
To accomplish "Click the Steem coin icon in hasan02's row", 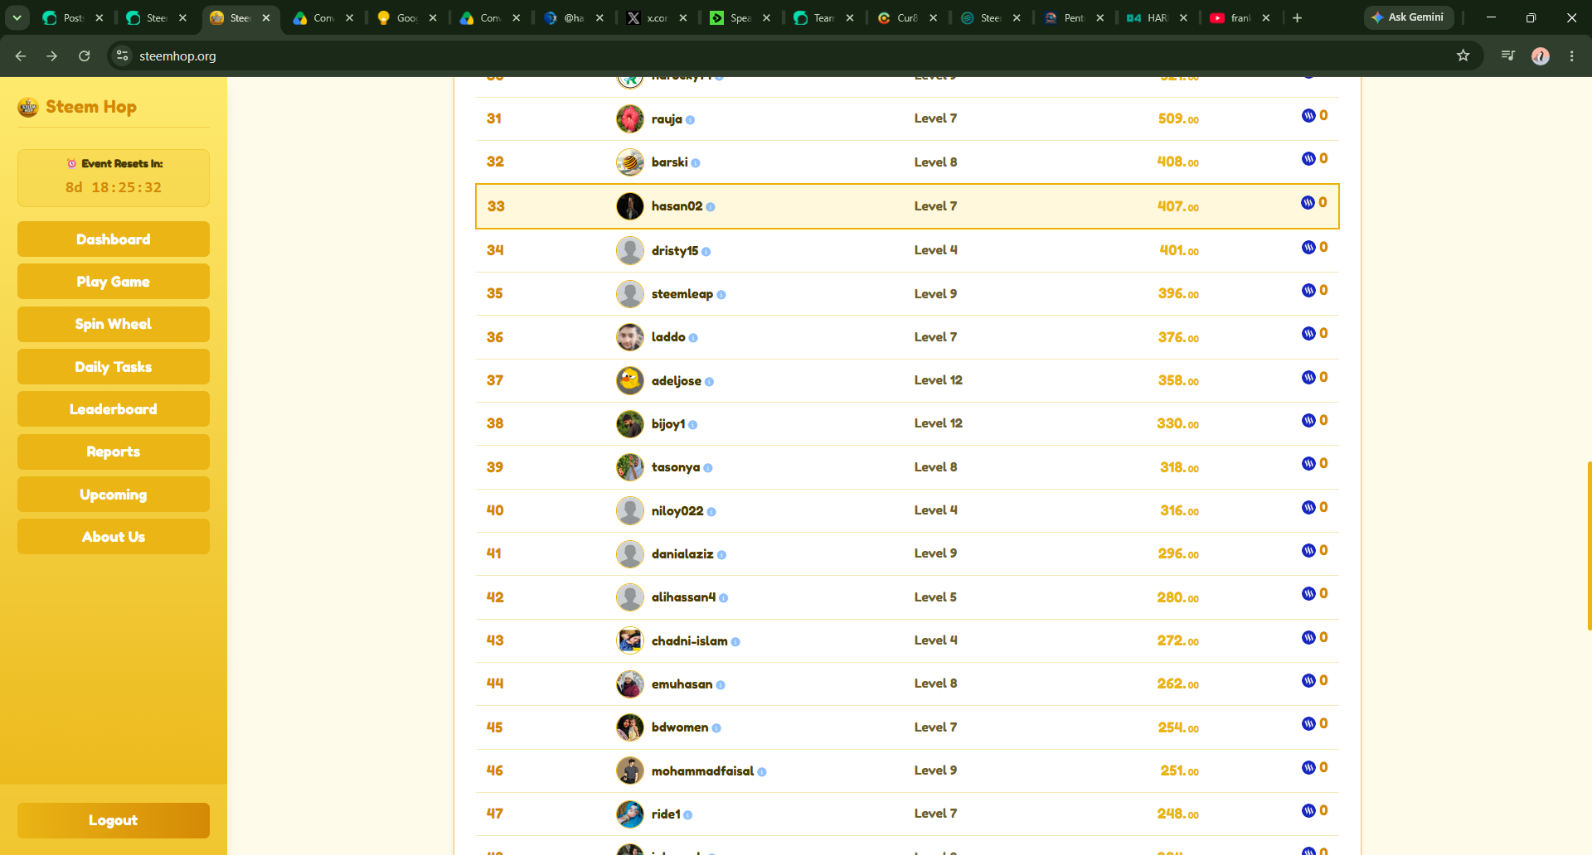I will click(x=1308, y=203).
